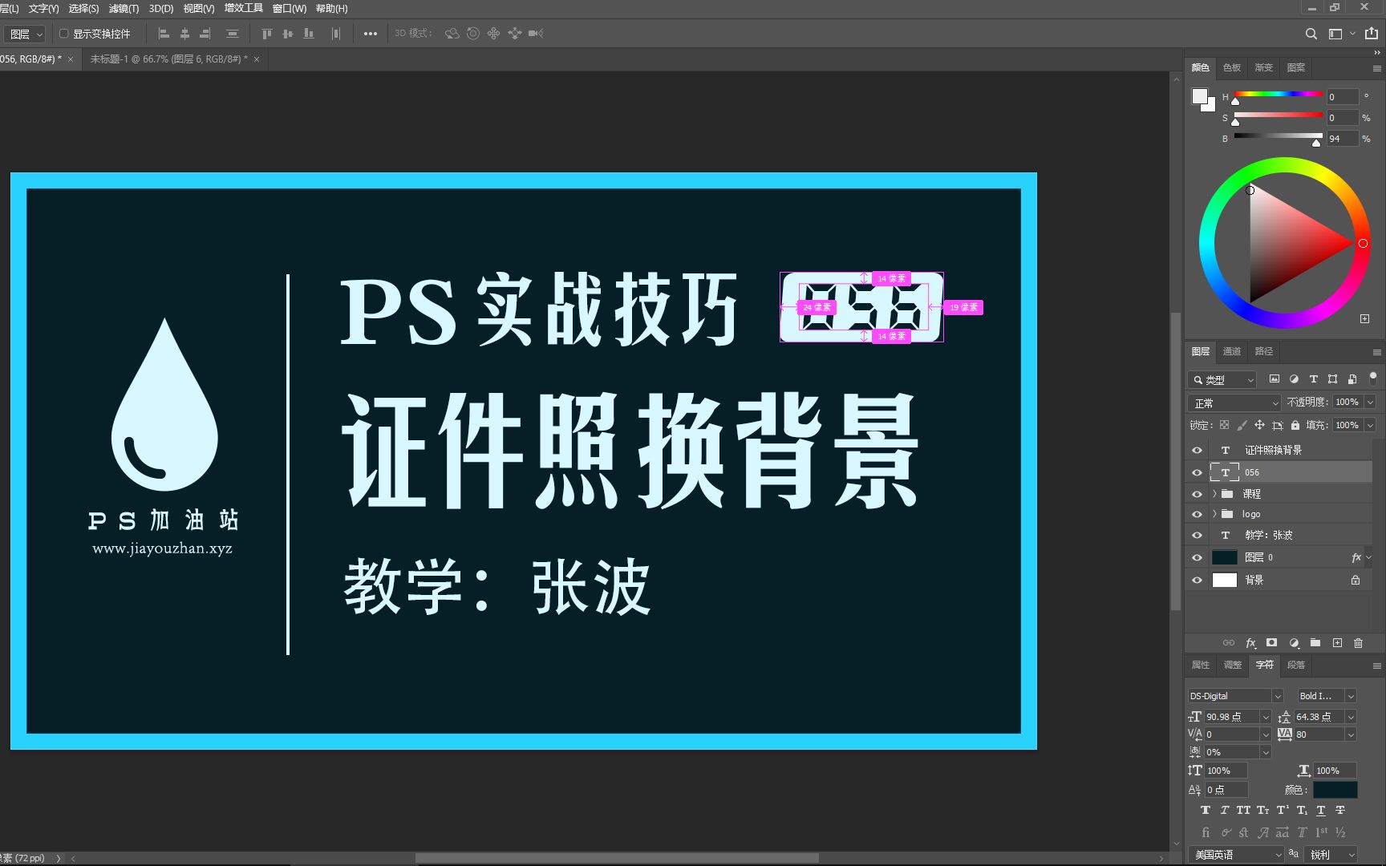The image size is (1386, 866).
Task: Click the search magnifier icon at top right
Action: 1311,34
